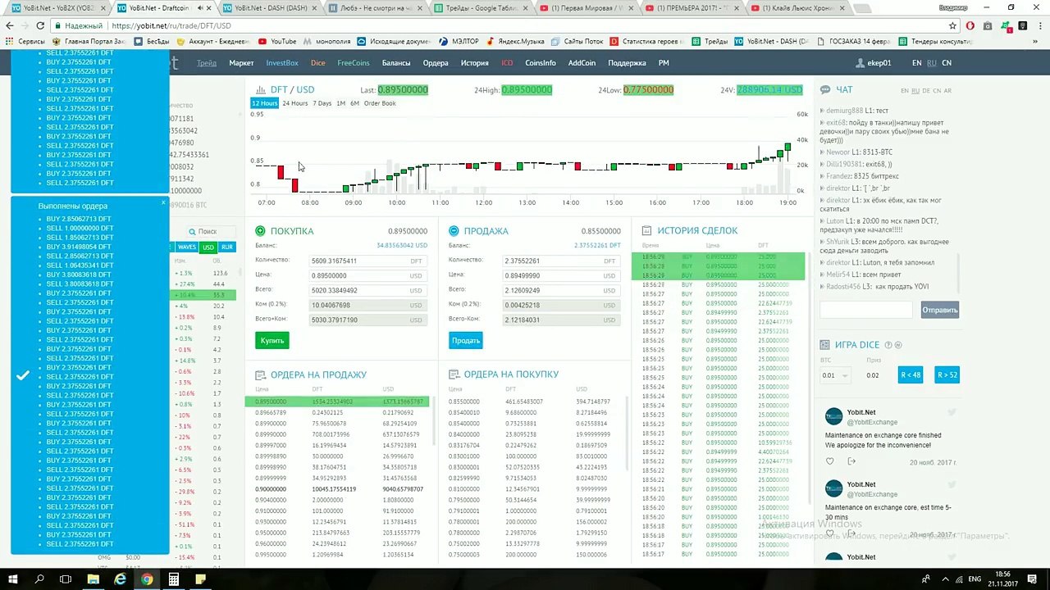Bookmark this page with star icon
The width and height of the screenshot is (1050, 590).
pyautogui.click(x=952, y=25)
